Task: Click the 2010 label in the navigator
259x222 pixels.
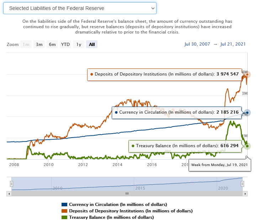Action: pyautogui.click(x=58, y=188)
